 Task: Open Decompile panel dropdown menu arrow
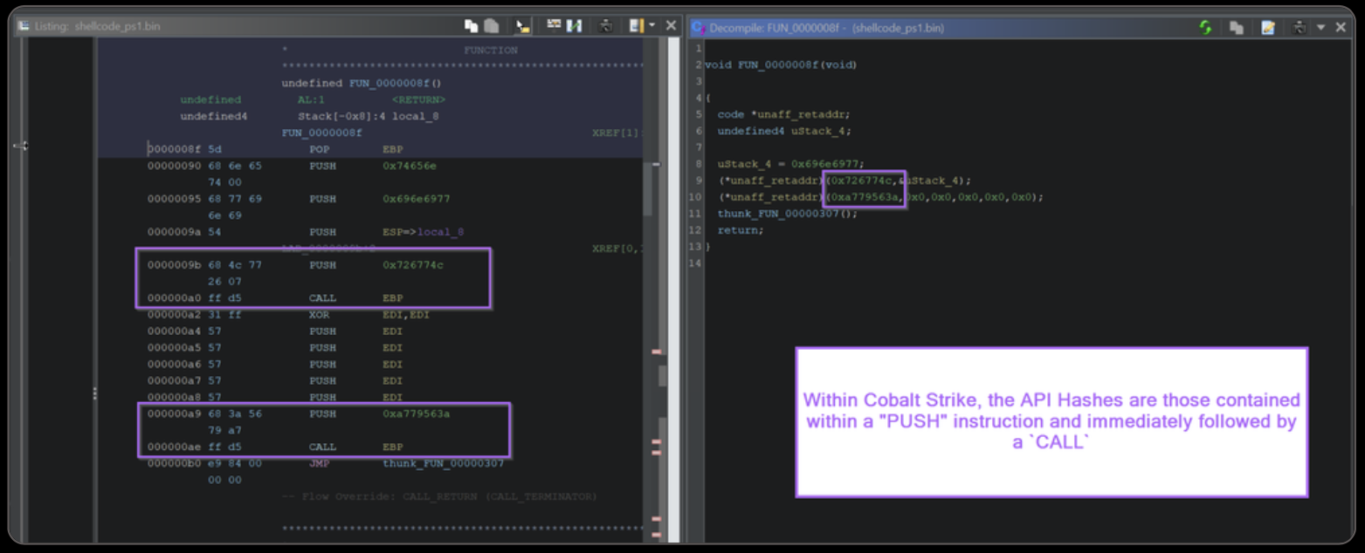pyautogui.click(x=1320, y=27)
